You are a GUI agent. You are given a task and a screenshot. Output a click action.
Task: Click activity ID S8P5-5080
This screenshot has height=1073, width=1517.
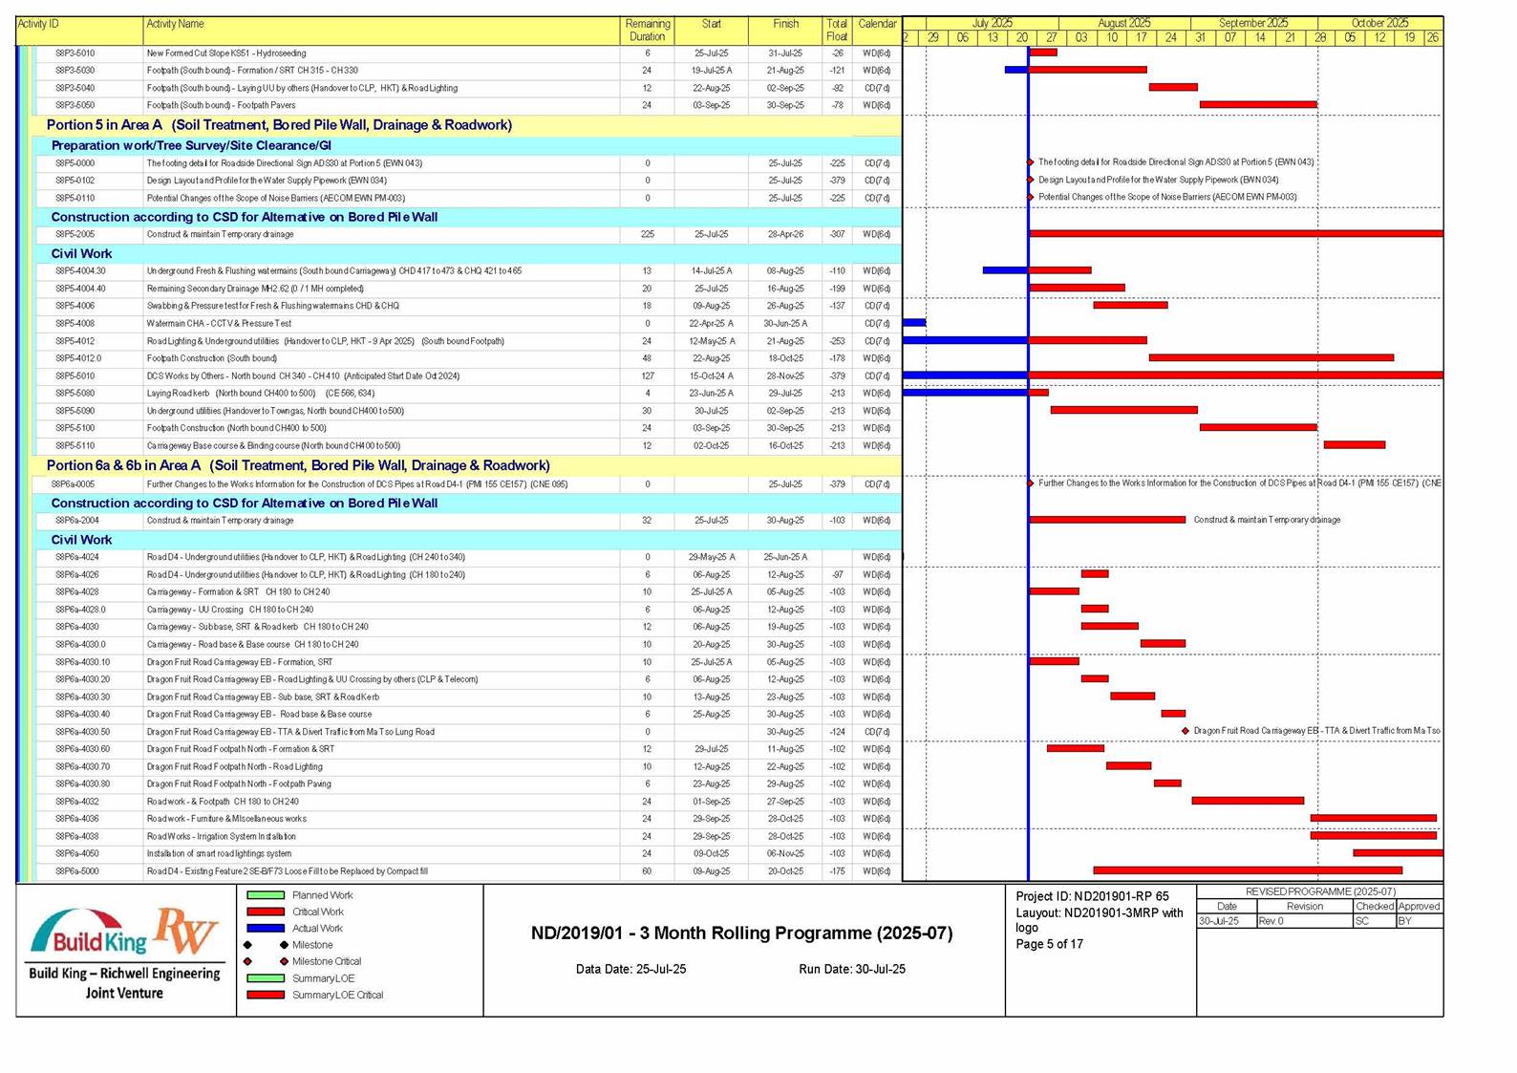(75, 393)
